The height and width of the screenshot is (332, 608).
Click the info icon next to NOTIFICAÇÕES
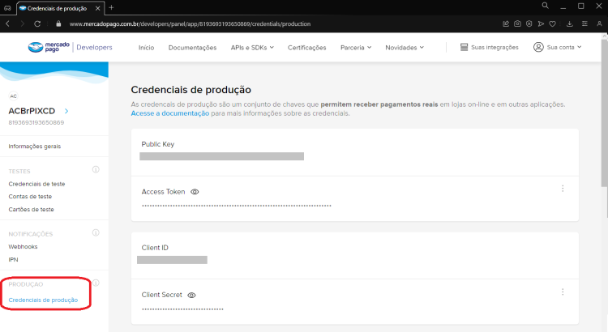click(x=96, y=232)
